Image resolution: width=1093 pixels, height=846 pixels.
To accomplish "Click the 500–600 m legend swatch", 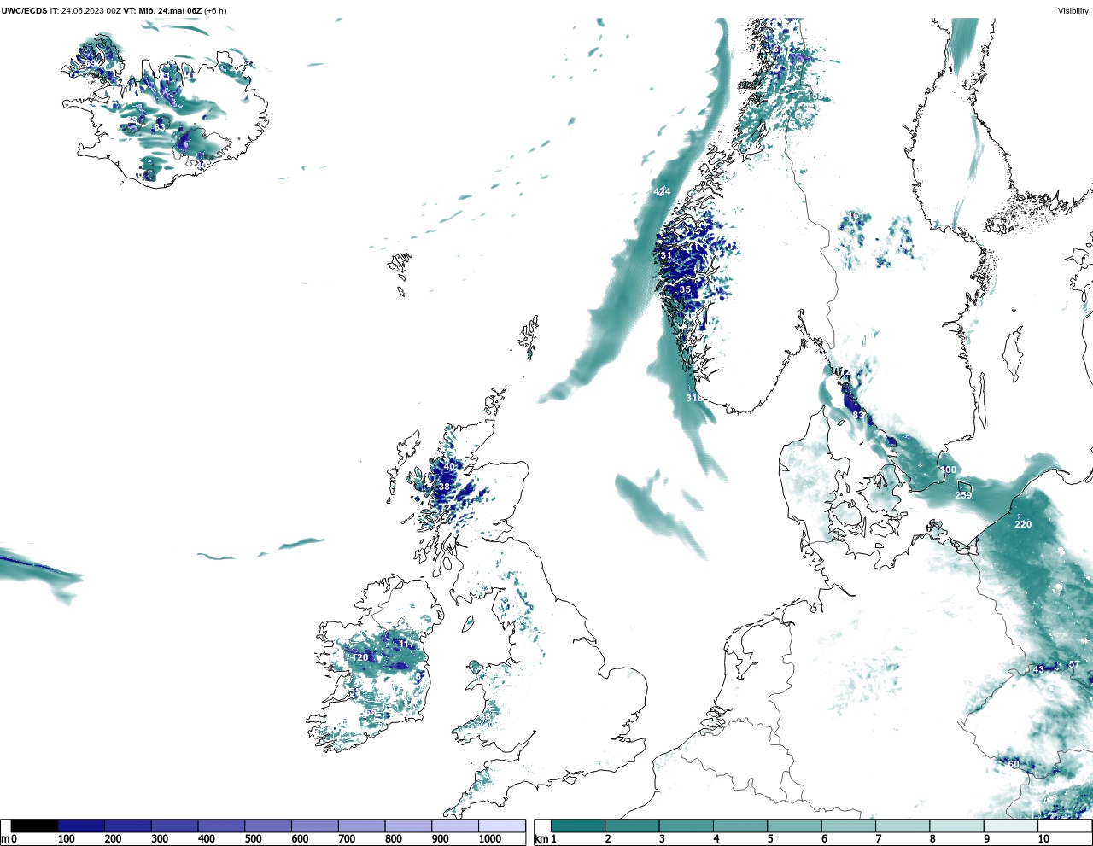I will [268, 826].
